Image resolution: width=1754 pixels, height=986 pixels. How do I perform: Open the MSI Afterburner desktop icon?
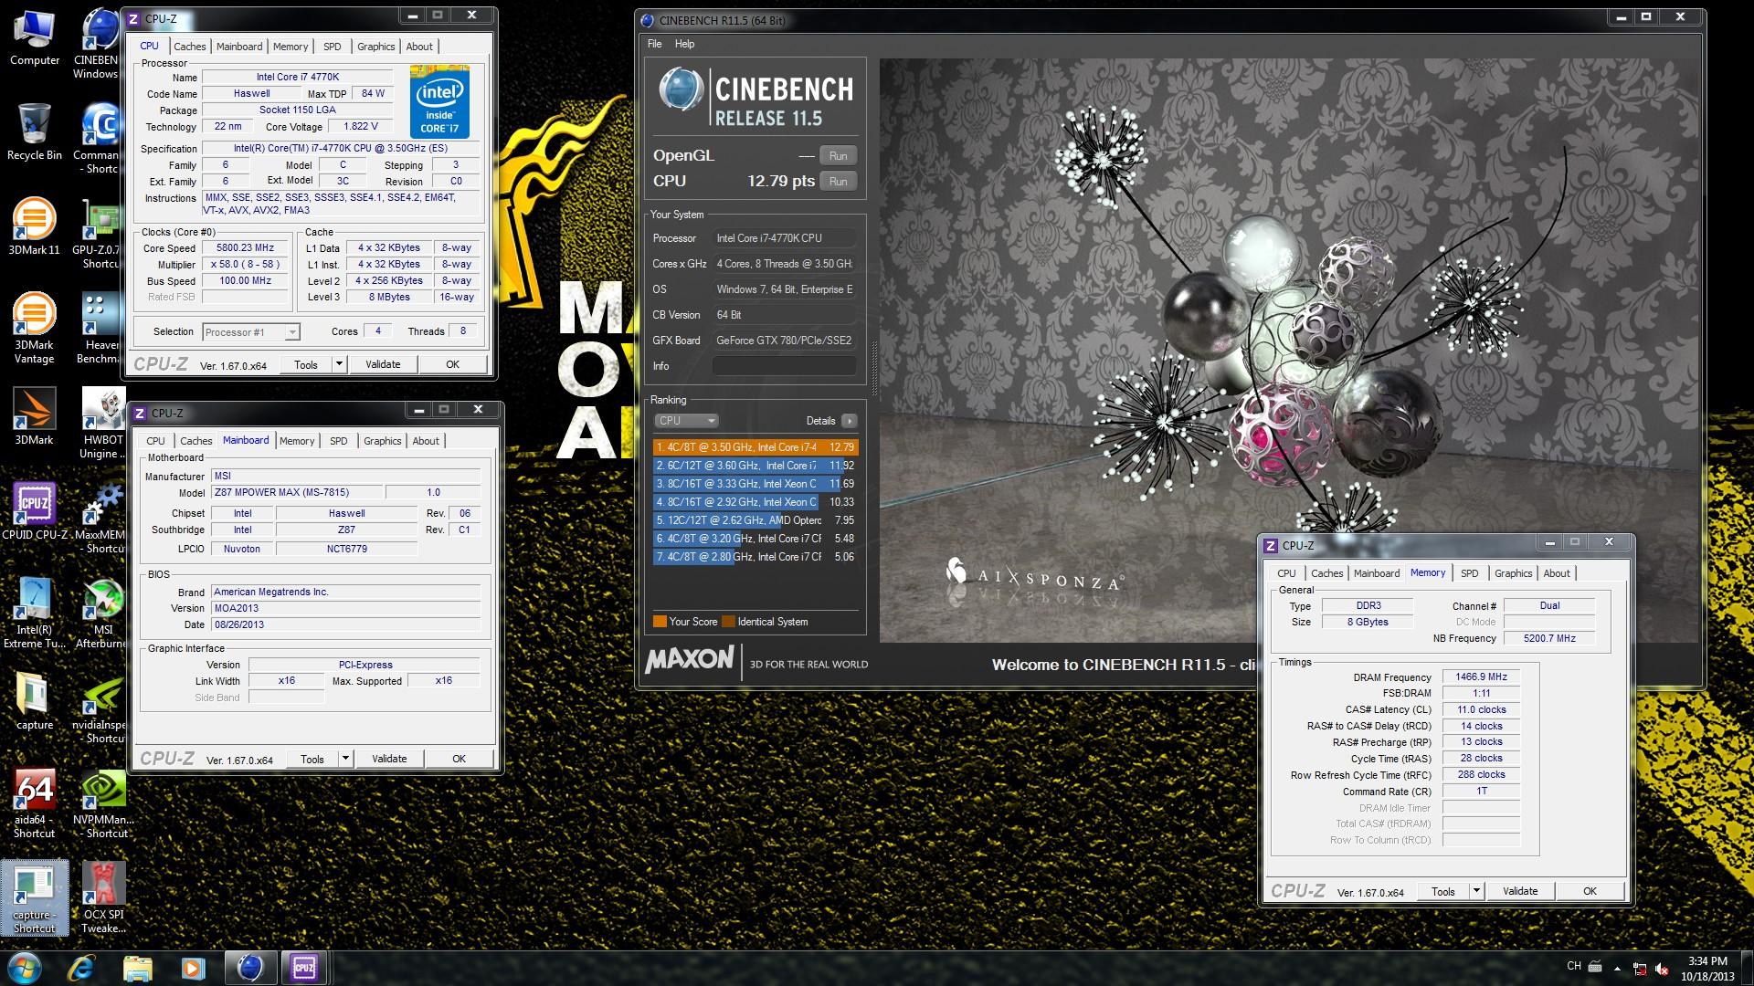click(103, 614)
